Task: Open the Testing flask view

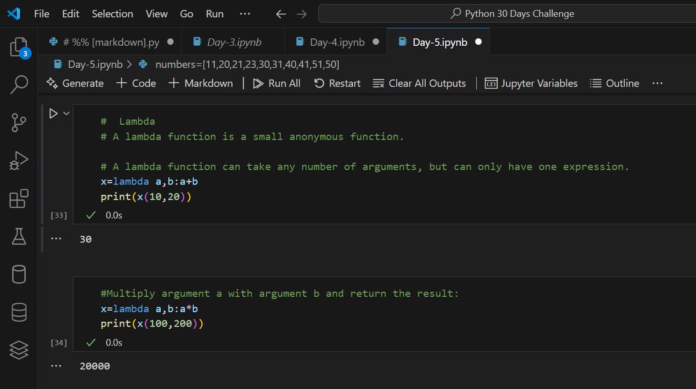Action: pyautogui.click(x=19, y=236)
